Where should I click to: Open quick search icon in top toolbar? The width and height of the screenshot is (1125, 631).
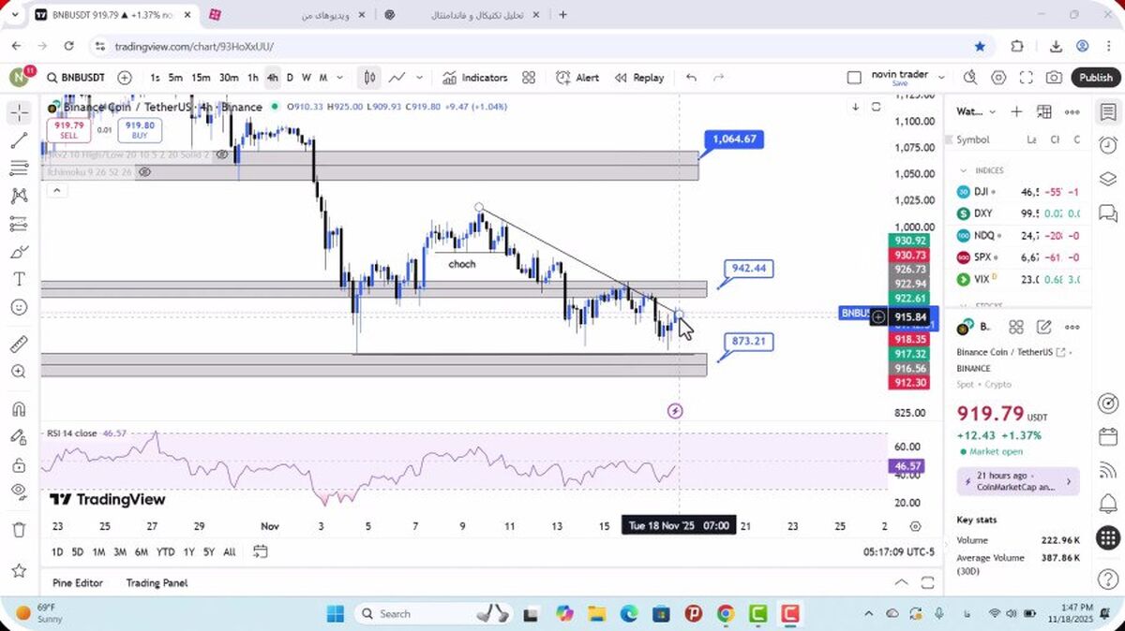970,78
